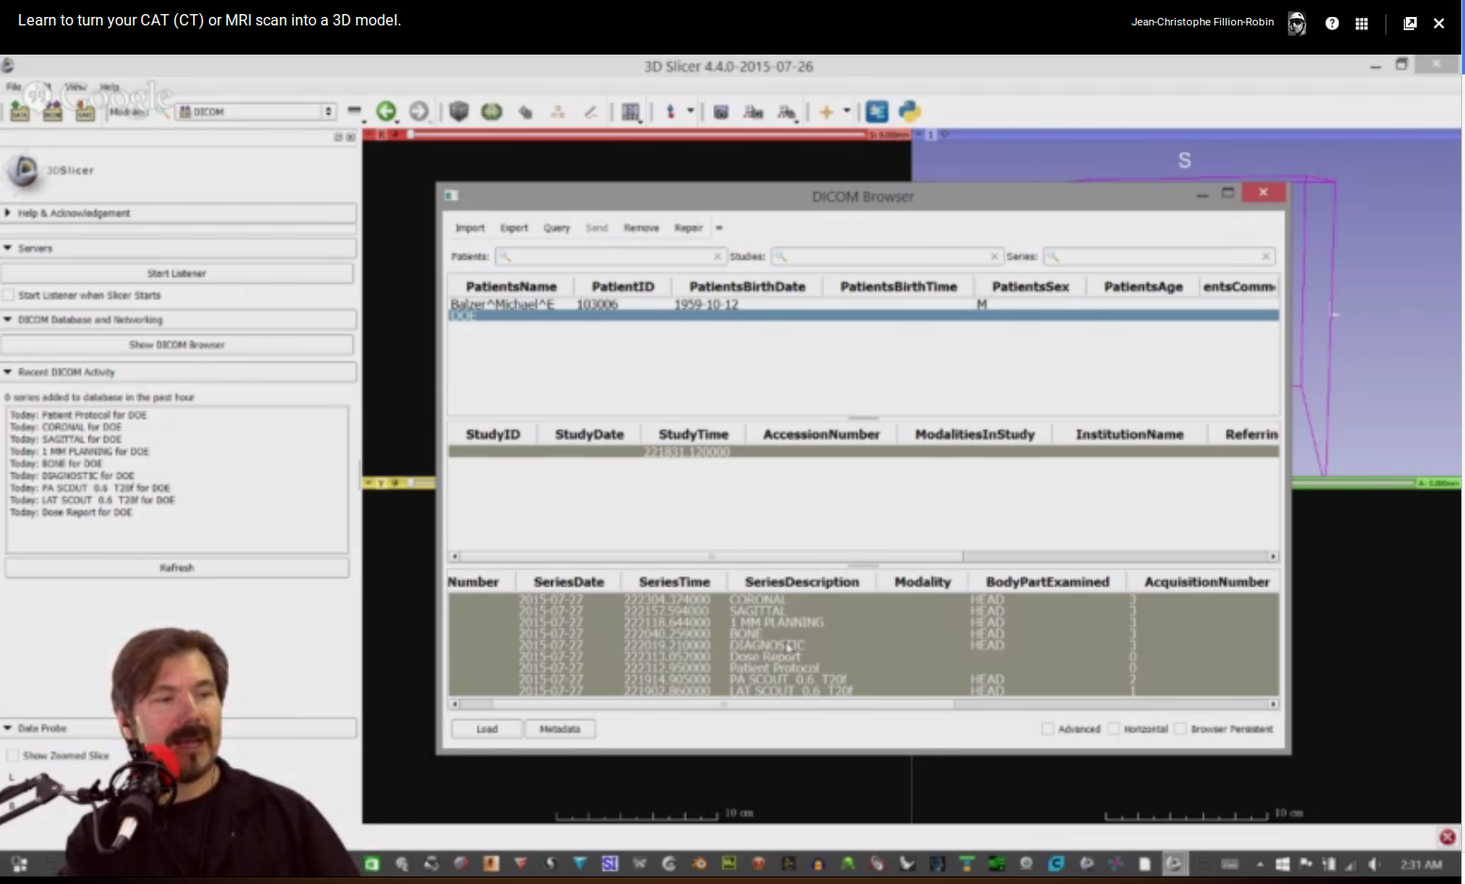Open Query in the DICOM Browser

[x=557, y=228]
